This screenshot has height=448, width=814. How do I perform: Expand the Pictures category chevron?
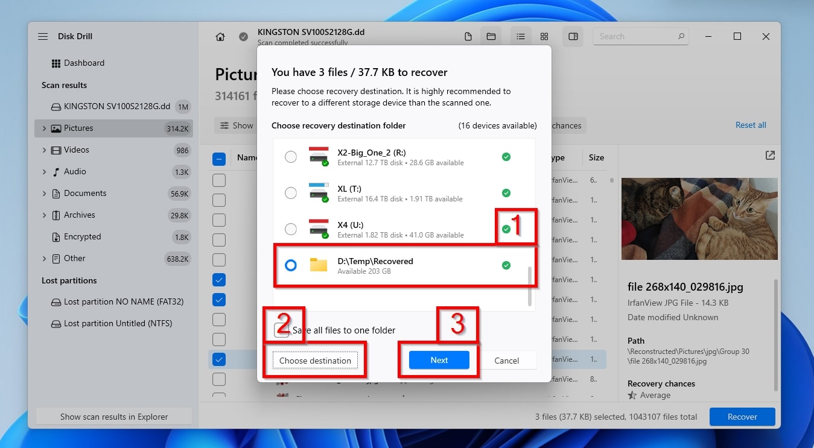pos(44,128)
